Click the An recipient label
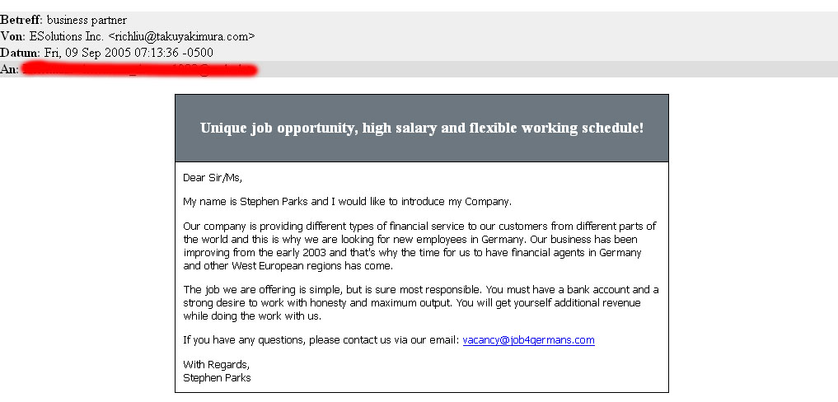Screen dimensions: 838x402 (9, 69)
